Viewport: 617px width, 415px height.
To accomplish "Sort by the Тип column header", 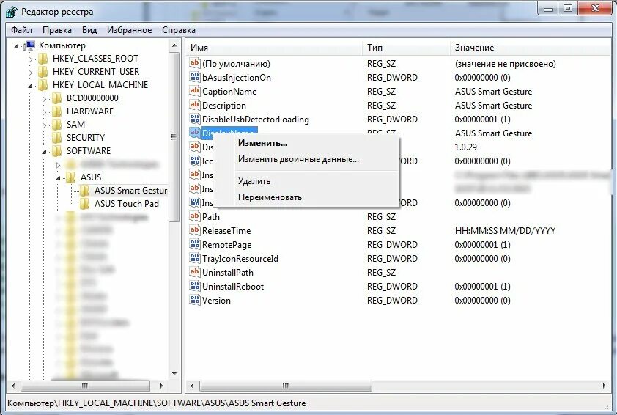I will tap(407, 47).
